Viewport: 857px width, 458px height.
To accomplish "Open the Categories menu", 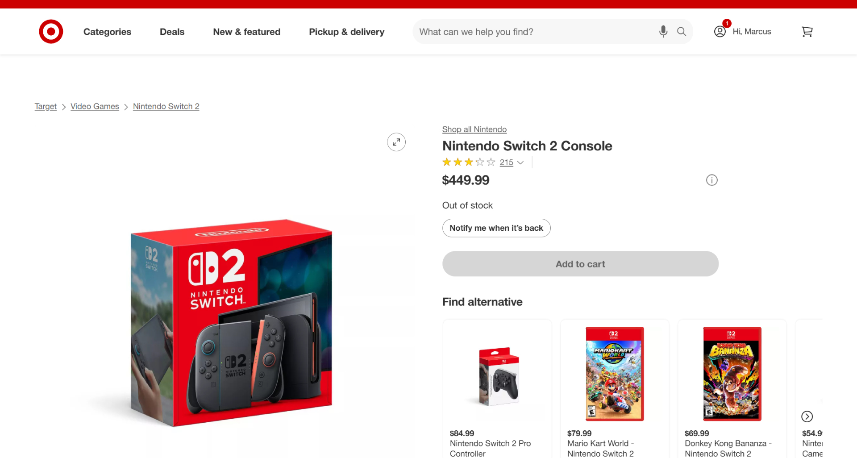I will [107, 32].
